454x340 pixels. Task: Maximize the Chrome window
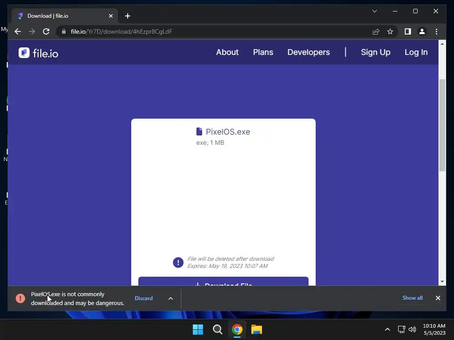[x=415, y=11]
